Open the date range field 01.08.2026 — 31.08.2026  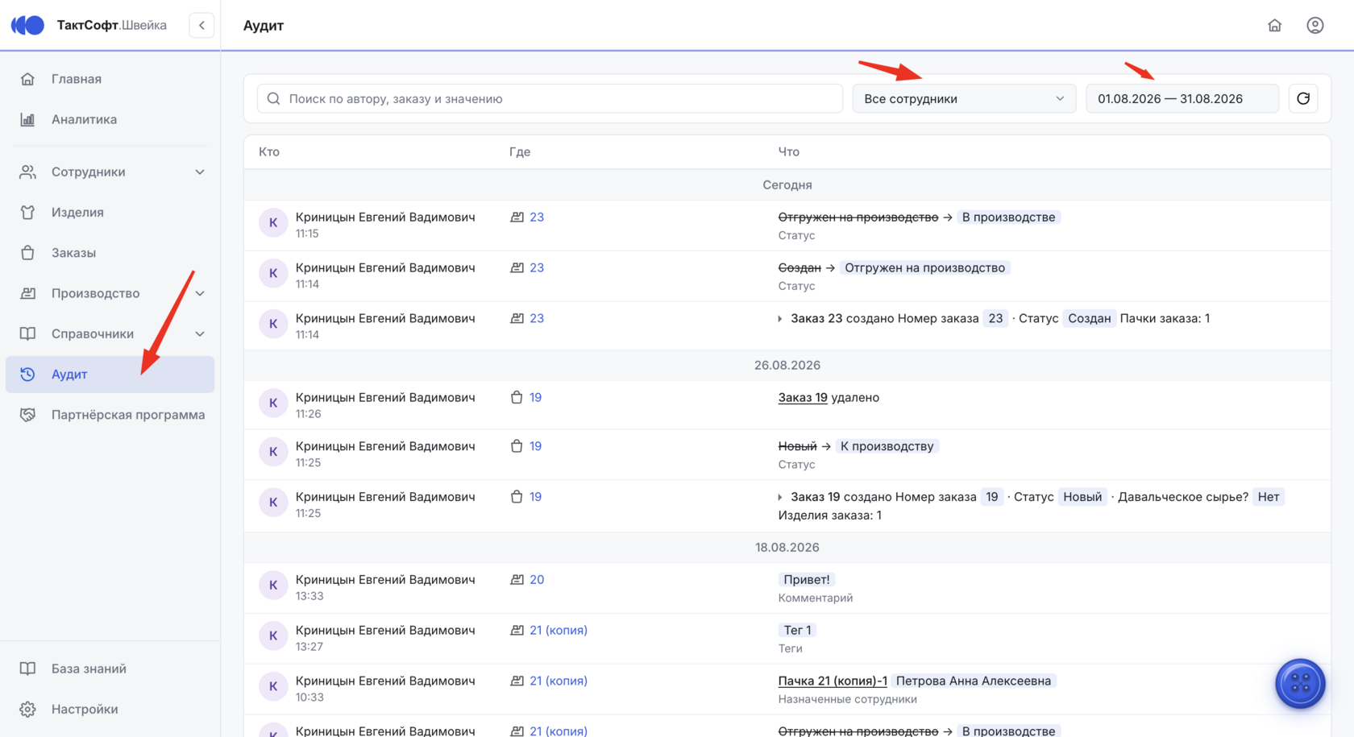[x=1182, y=98]
